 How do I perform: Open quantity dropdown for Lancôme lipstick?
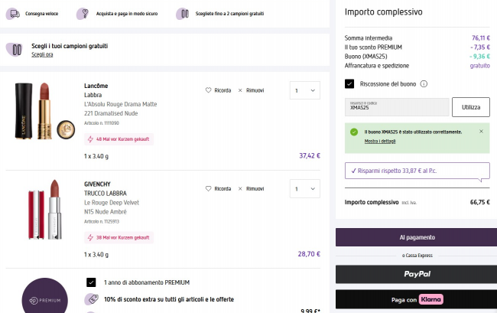click(x=304, y=91)
